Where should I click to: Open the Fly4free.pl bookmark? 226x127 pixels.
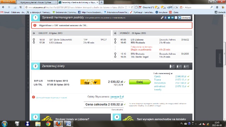tap(142, 12)
